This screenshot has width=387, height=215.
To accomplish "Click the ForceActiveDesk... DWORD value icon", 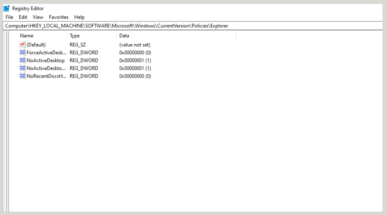I will pos(23,53).
